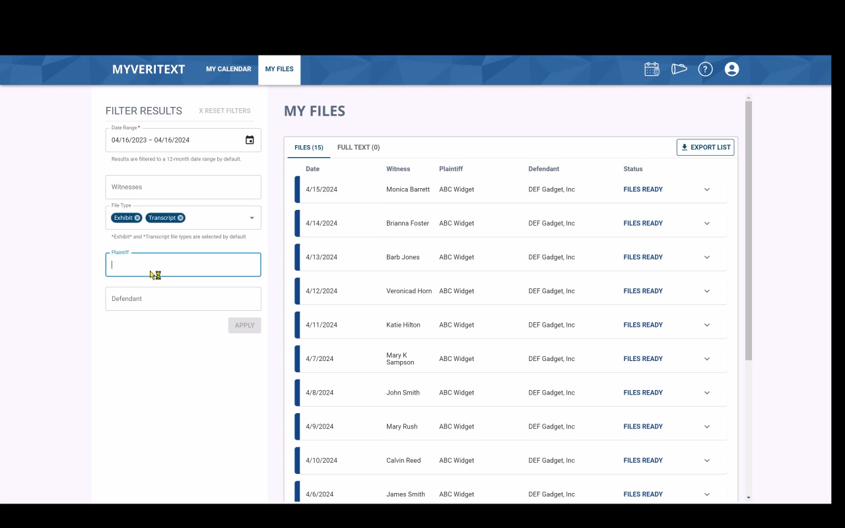Click the Status column header
This screenshot has height=528, width=845.
click(633, 169)
